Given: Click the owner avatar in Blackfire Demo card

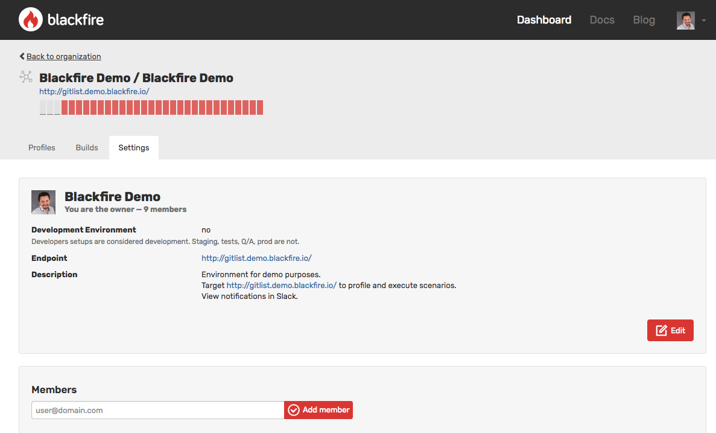Looking at the screenshot, I should pyautogui.click(x=43, y=202).
